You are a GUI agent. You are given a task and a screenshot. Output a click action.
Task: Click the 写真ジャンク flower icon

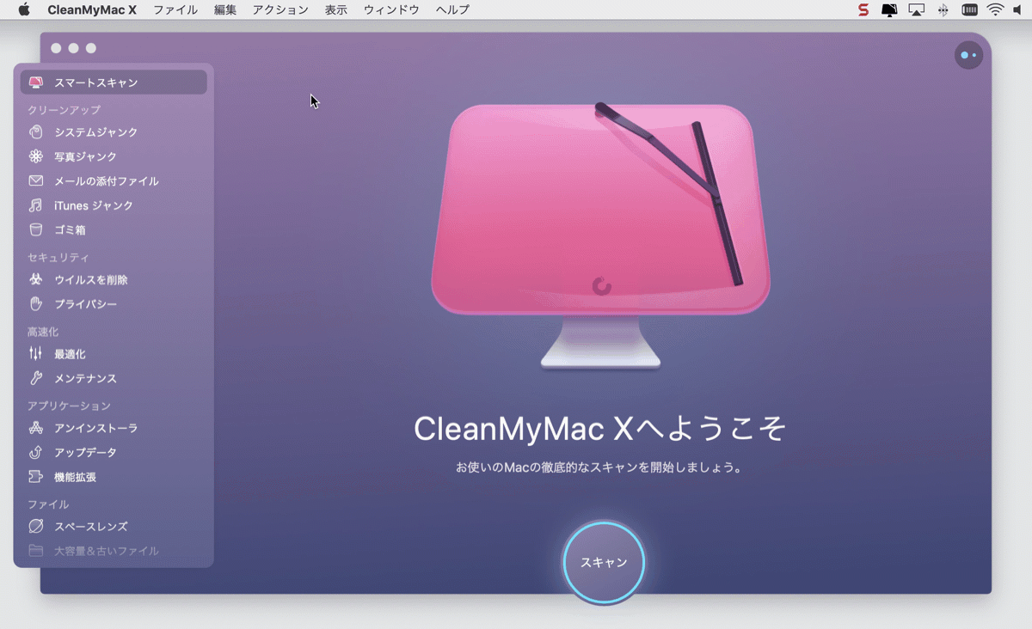(x=35, y=156)
